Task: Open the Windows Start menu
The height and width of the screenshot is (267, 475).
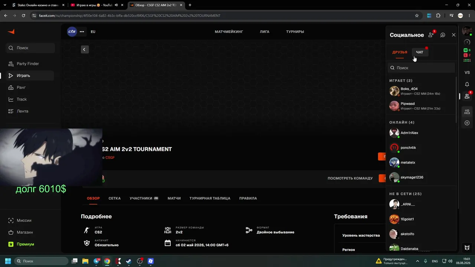Action: tap(8, 261)
